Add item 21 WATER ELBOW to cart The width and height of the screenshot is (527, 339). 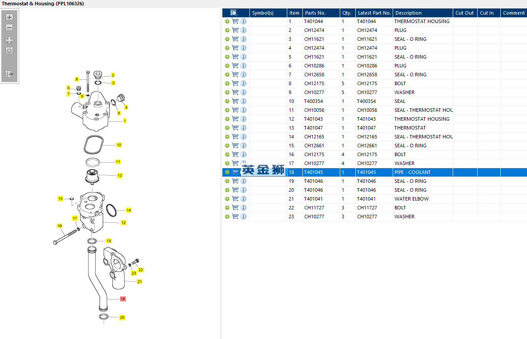[x=235, y=199]
